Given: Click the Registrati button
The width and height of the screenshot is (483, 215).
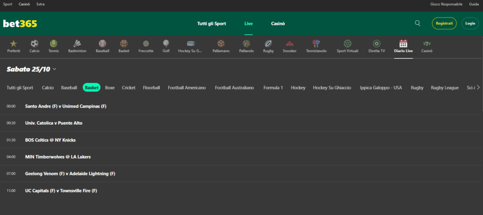Looking at the screenshot, I should pos(444,23).
